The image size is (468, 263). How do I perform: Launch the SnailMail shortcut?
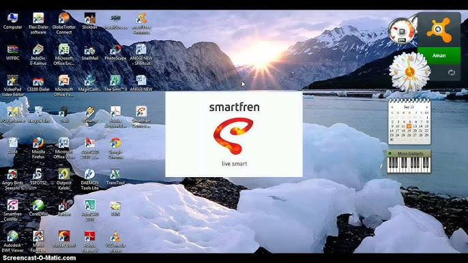tap(89, 52)
